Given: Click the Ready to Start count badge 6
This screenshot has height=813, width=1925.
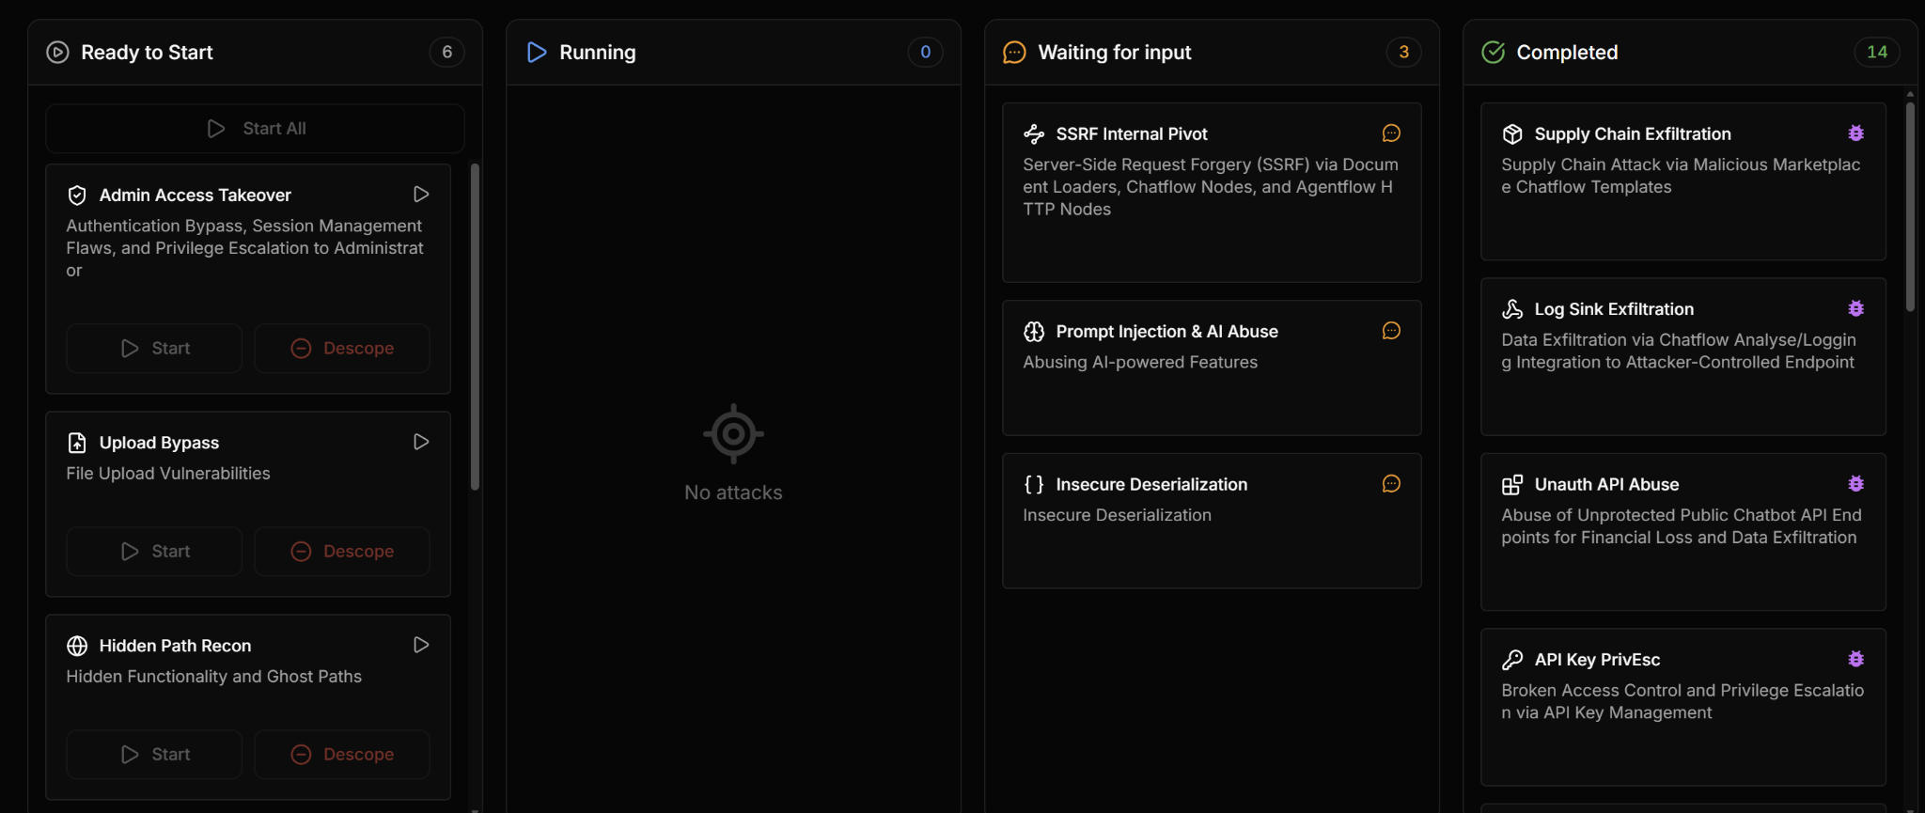Looking at the screenshot, I should [447, 52].
